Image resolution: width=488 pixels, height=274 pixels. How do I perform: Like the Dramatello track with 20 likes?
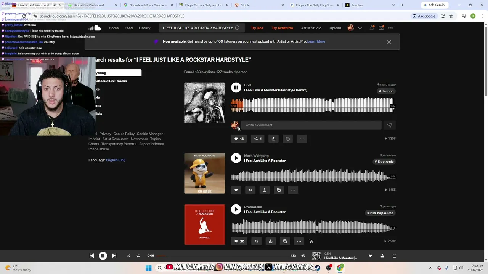pos(239,241)
